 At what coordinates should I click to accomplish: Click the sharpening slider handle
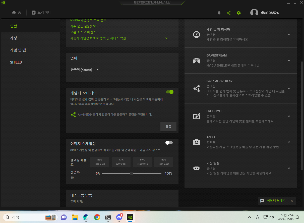tap(131, 174)
